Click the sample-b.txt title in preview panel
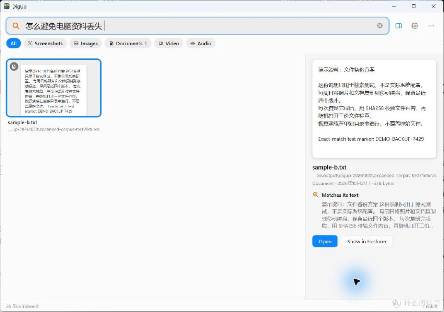The width and height of the screenshot is (444, 312). pos(329,167)
